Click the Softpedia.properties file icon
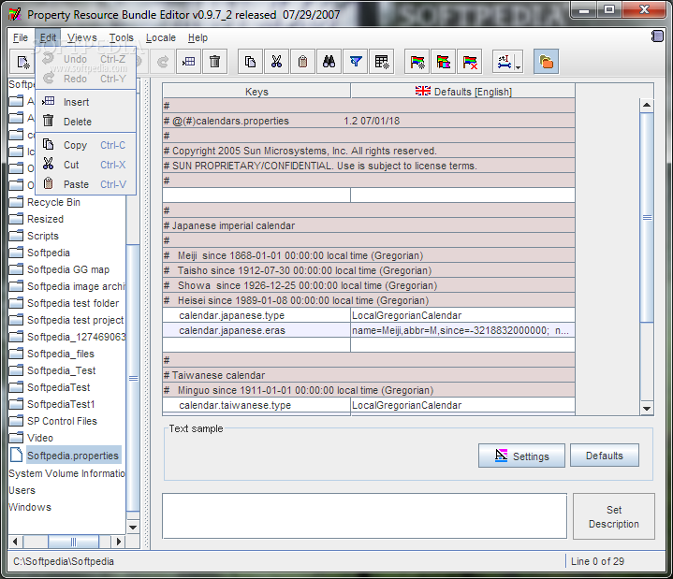Image resolution: width=673 pixels, height=579 pixels. pyautogui.click(x=16, y=455)
